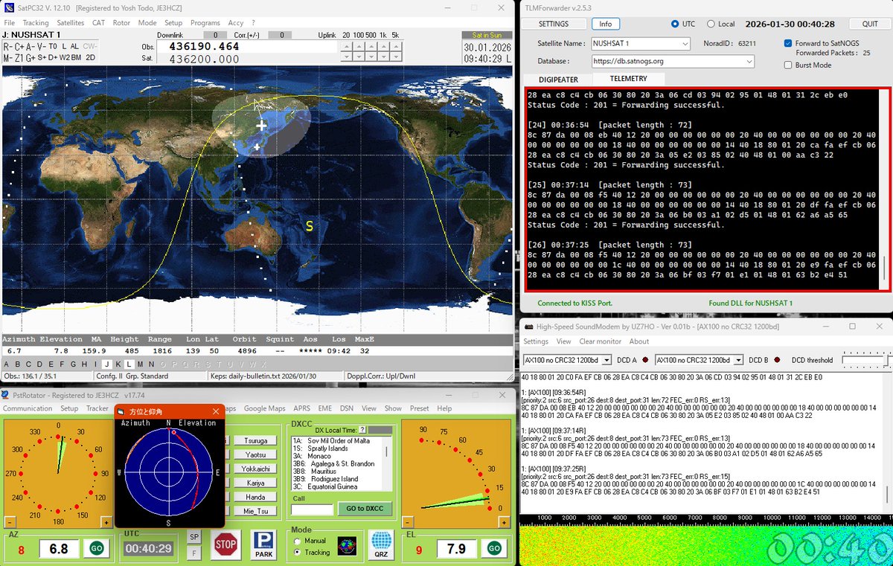Click the azimuth value field showing 6.8
Viewport: 893px width, 566px height.
point(59,548)
